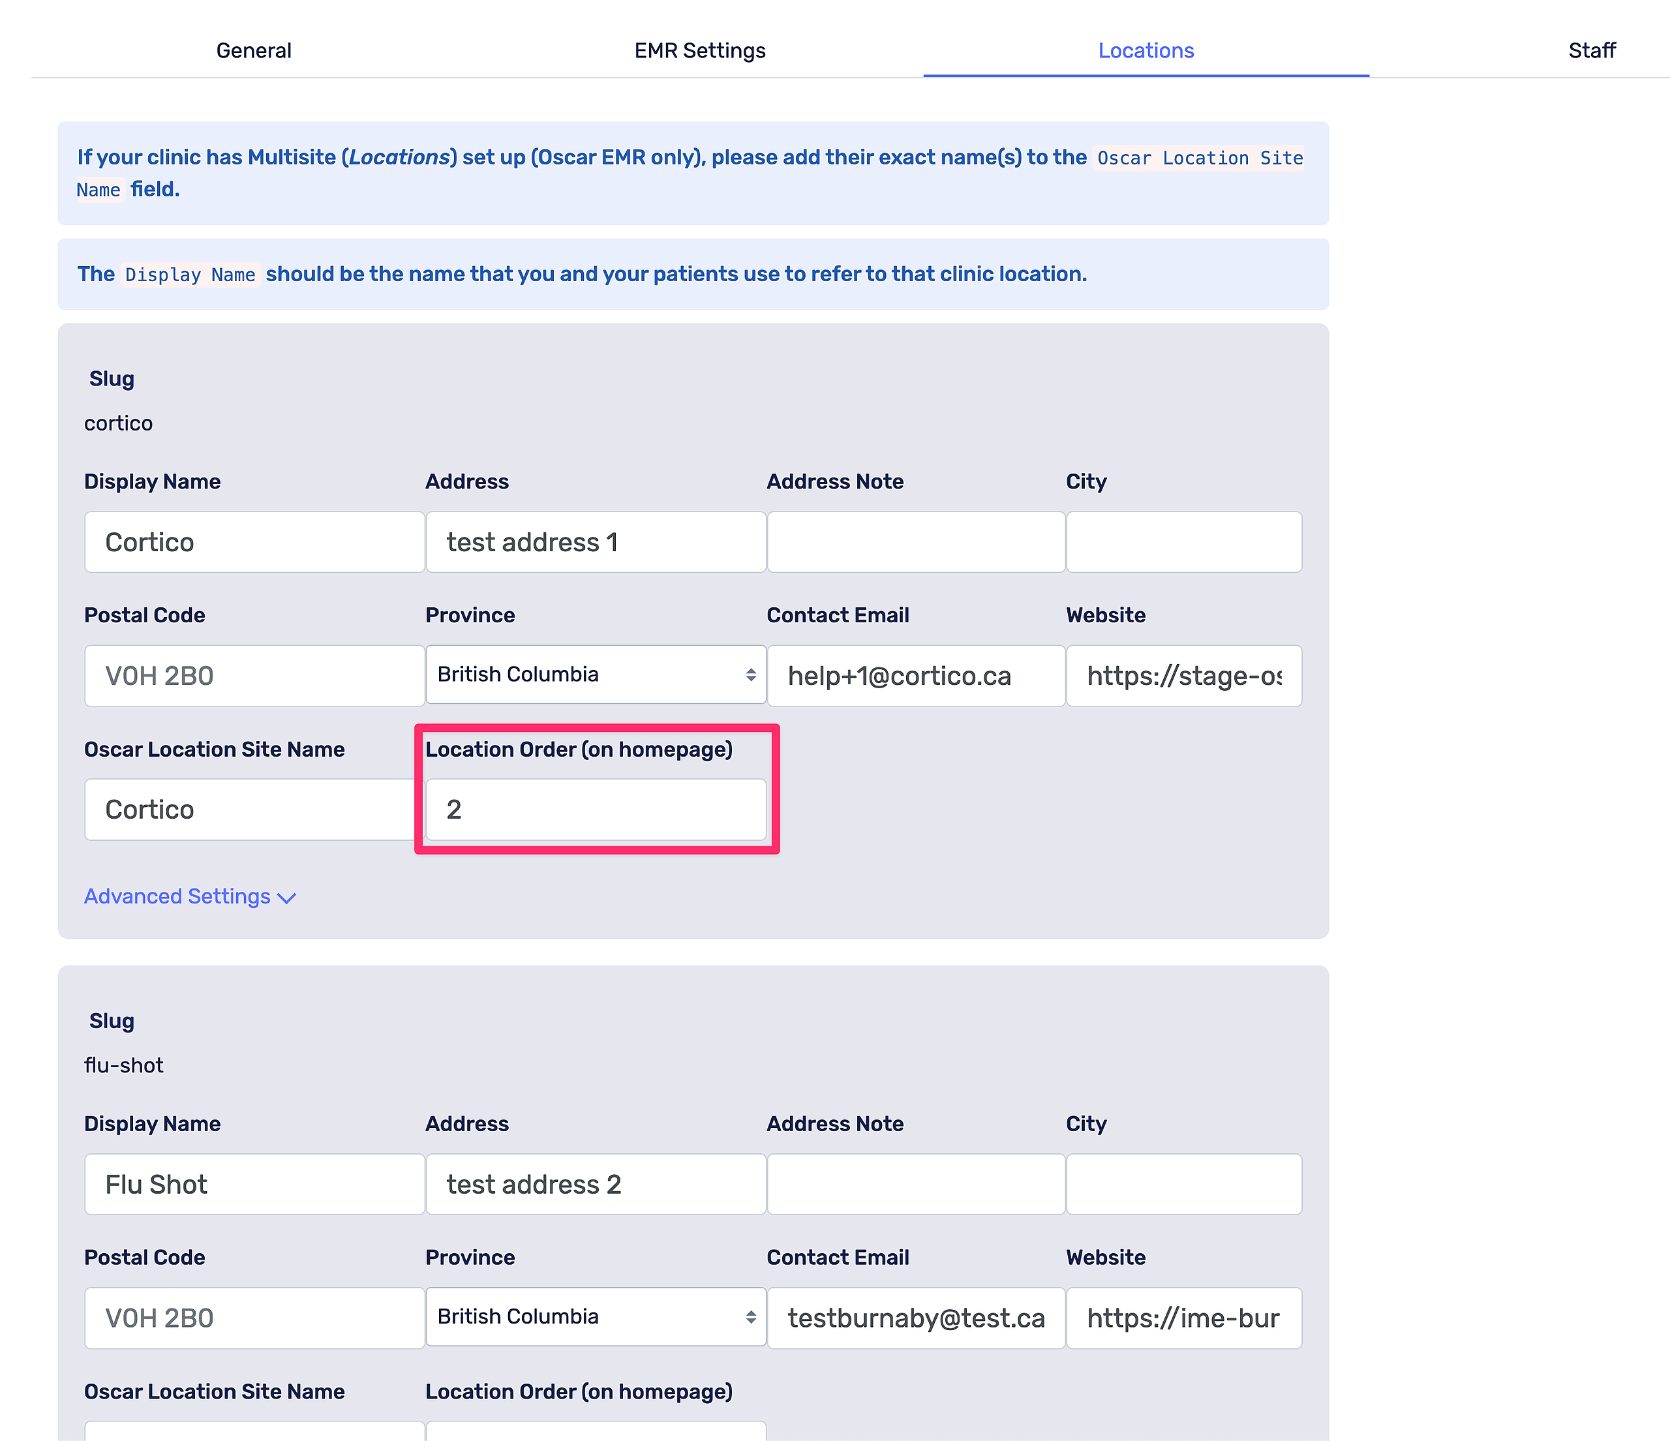Click Website field starting with https://stage

tap(1183, 676)
